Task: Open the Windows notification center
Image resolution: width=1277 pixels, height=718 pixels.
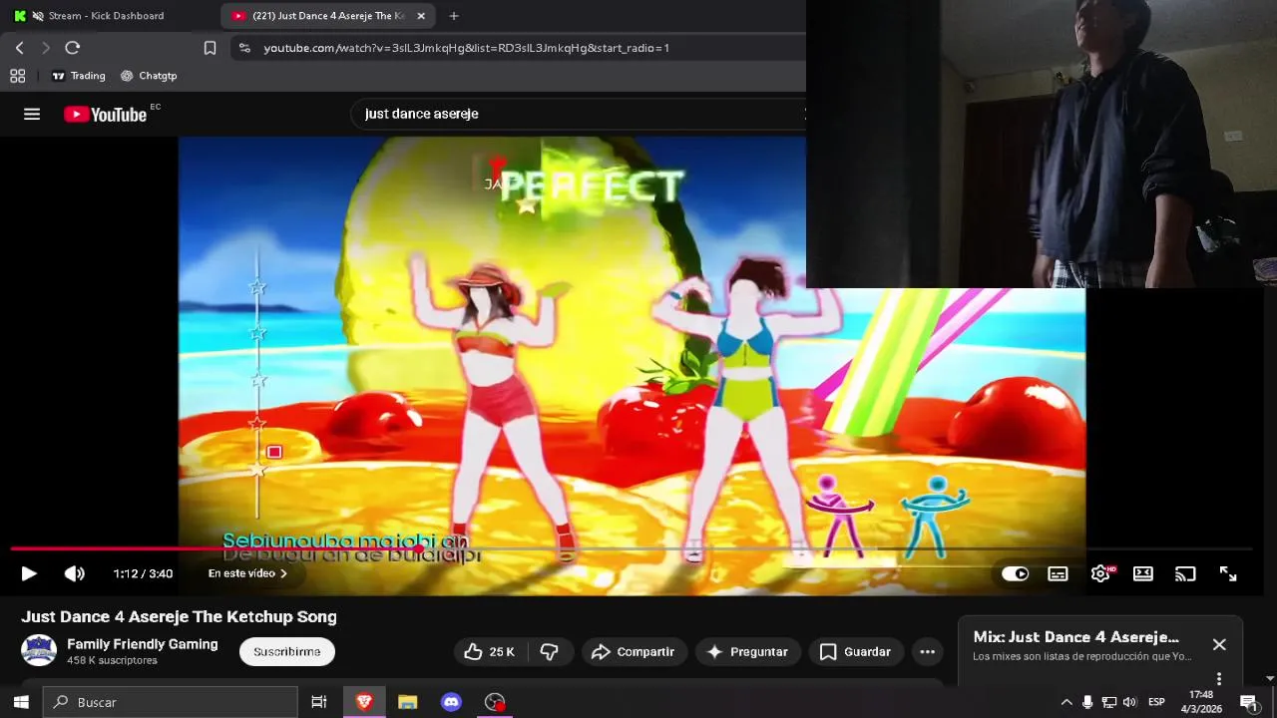Action: point(1248,702)
